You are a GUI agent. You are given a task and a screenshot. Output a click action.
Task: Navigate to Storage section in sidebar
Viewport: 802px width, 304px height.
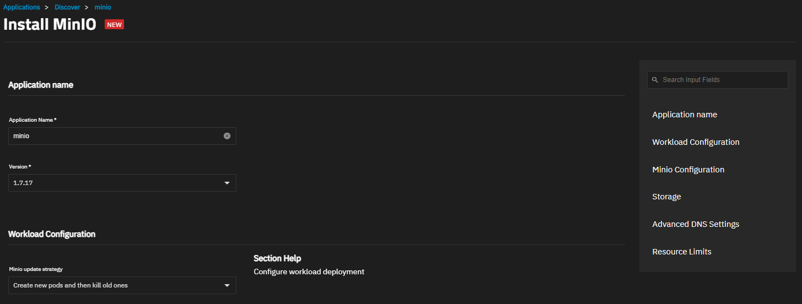(x=666, y=197)
